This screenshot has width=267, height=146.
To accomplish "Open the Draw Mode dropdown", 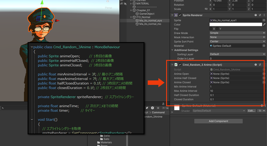I will point(237,33).
